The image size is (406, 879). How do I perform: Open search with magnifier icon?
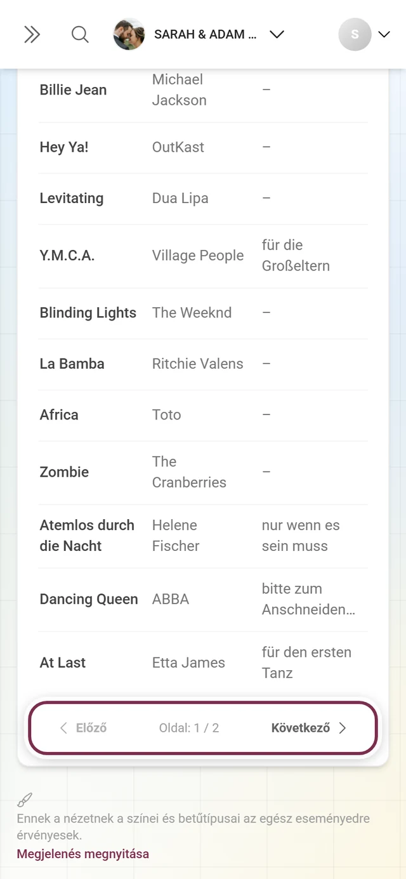click(80, 34)
